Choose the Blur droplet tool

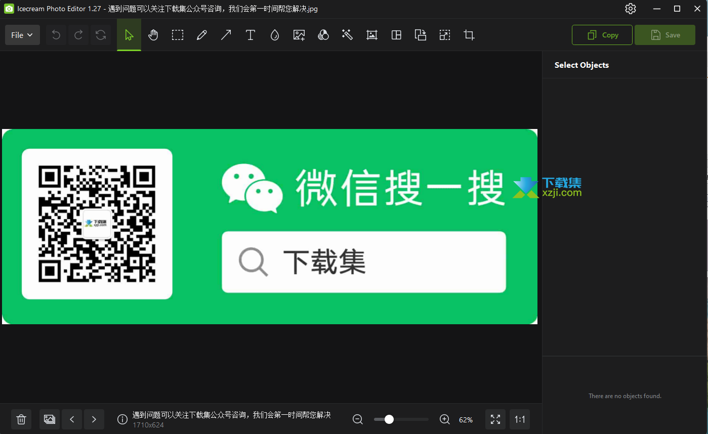click(275, 35)
